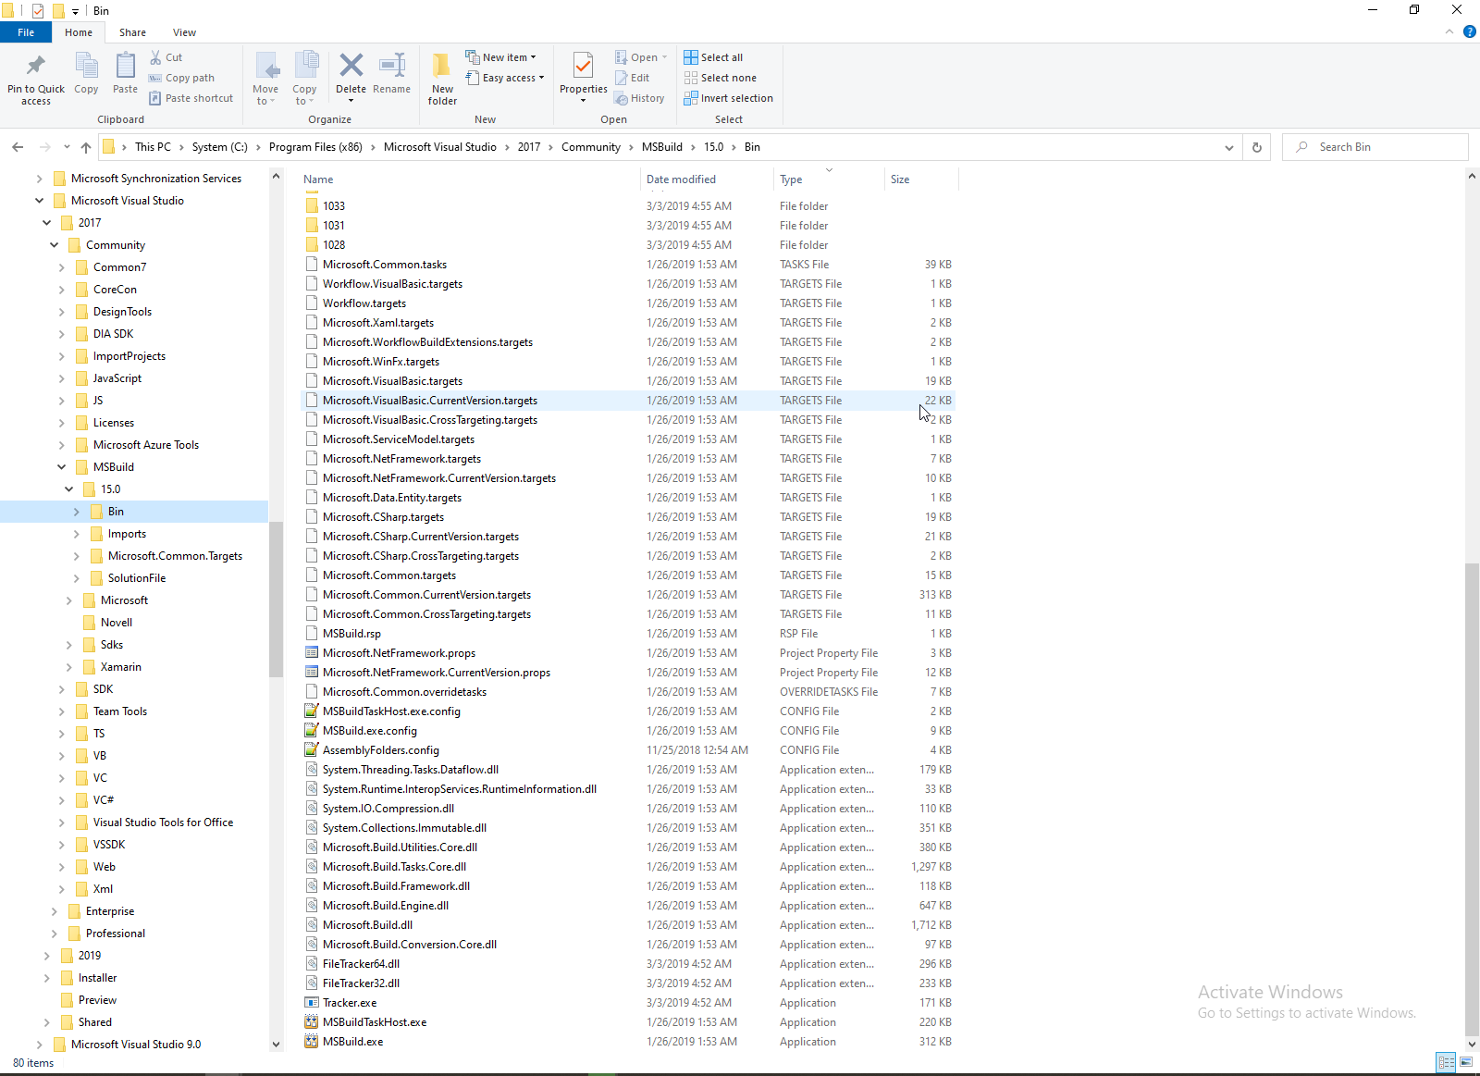Open file Properties
The image size is (1480, 1076).
point(584,79)
